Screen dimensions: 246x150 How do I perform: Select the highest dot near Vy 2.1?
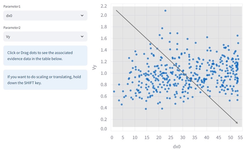coord(165,11)
